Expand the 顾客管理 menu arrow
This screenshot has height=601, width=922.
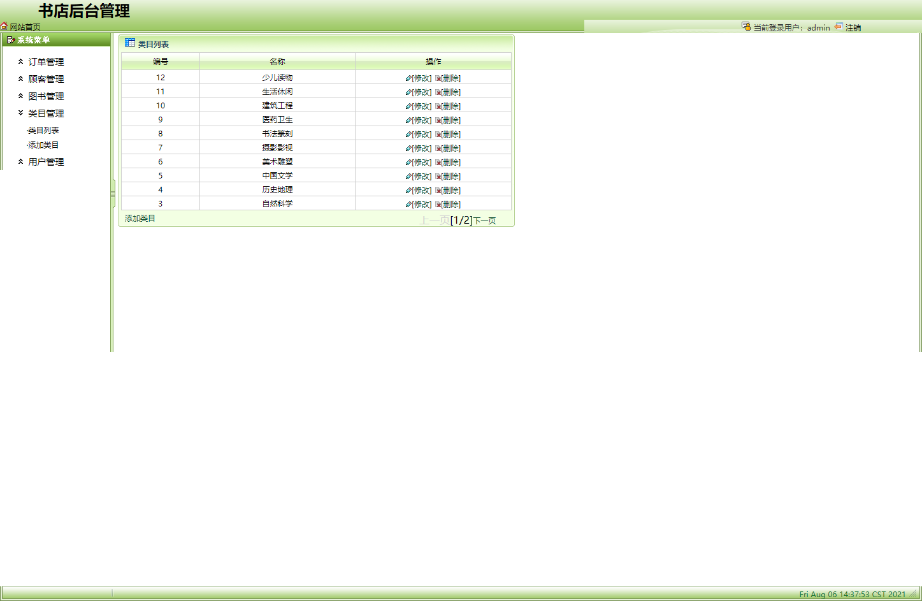coord(20,79)
